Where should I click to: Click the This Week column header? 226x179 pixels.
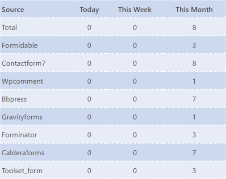(x=135, y=10)
